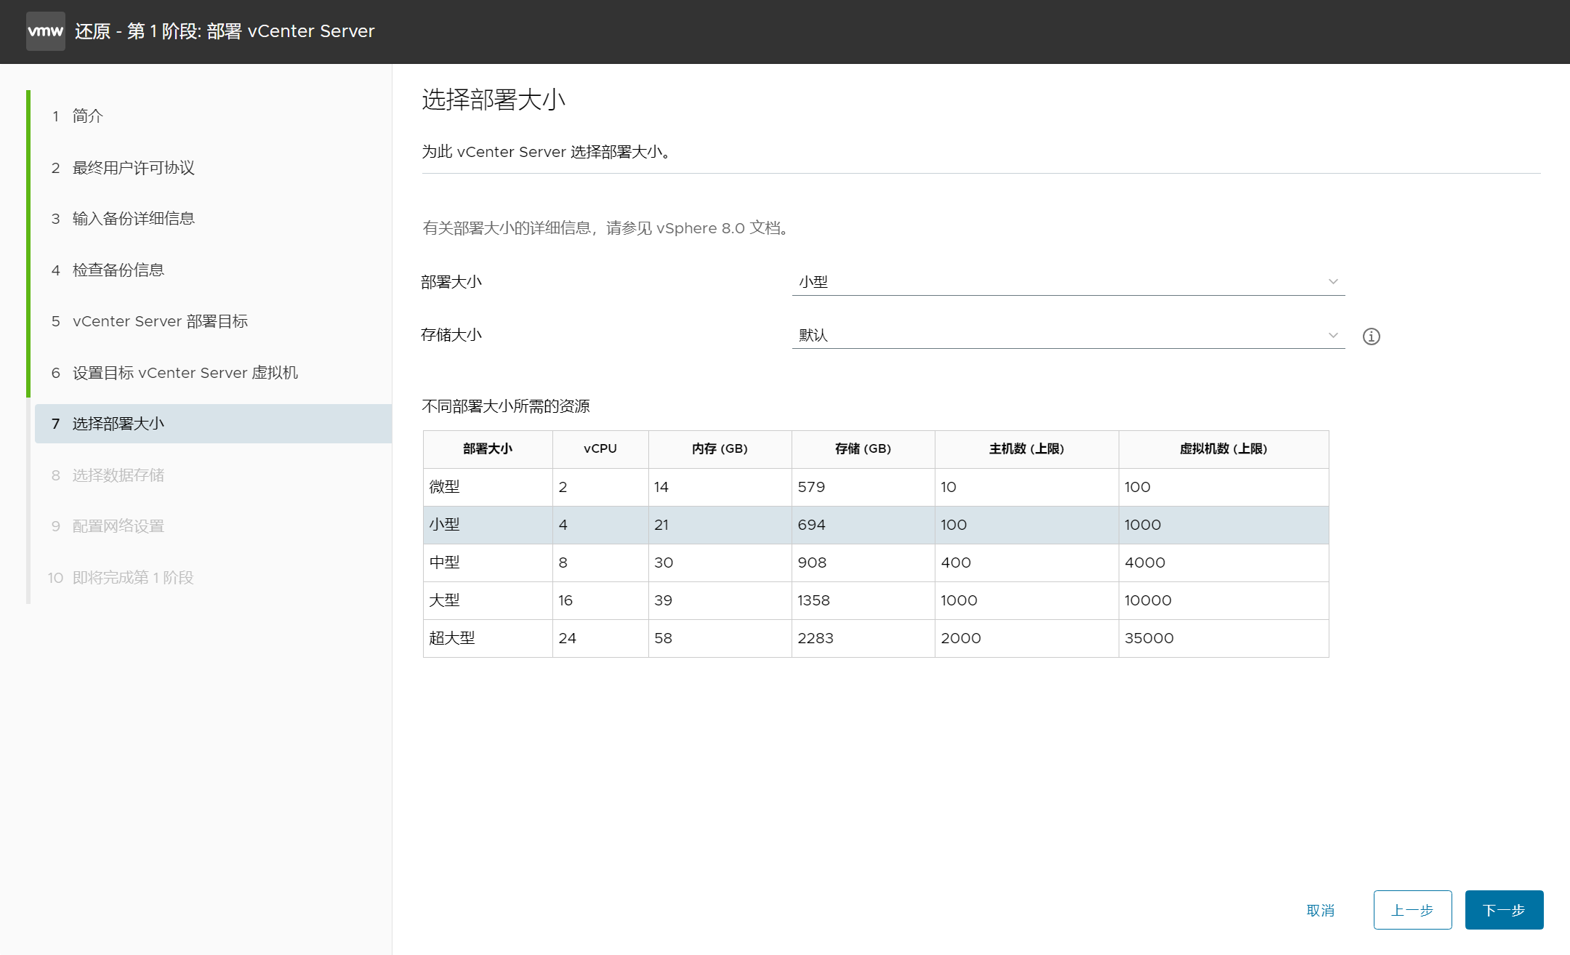Click the 上一步 button

[1412, 910]
